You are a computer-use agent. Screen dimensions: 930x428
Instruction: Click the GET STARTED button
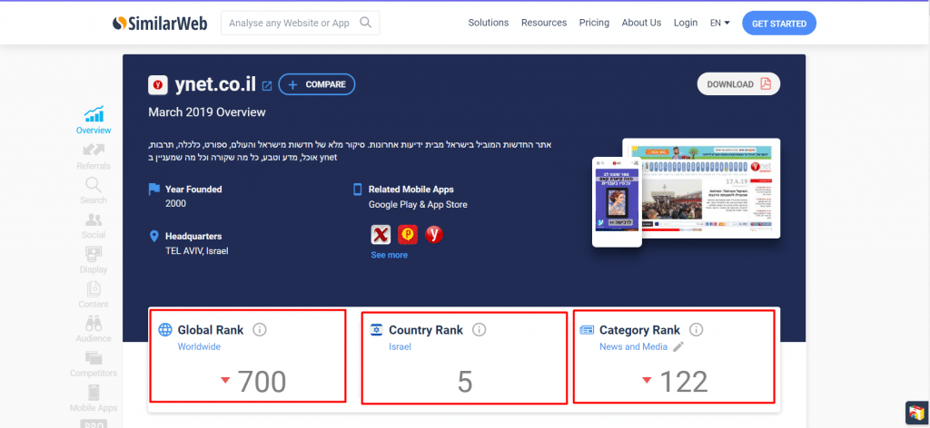[x=778, y=23]
